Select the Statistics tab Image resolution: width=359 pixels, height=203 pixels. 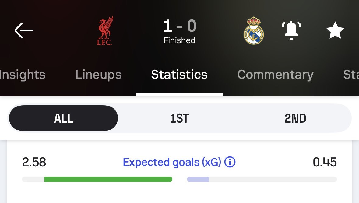click(179, 75)
